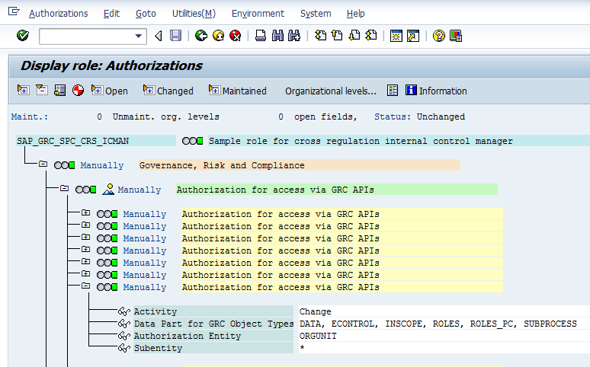The width and height of the screenshot is (590, 367).
Task: Select the Subentity field label
Action: pyautogui.click(x=213, y=348)
